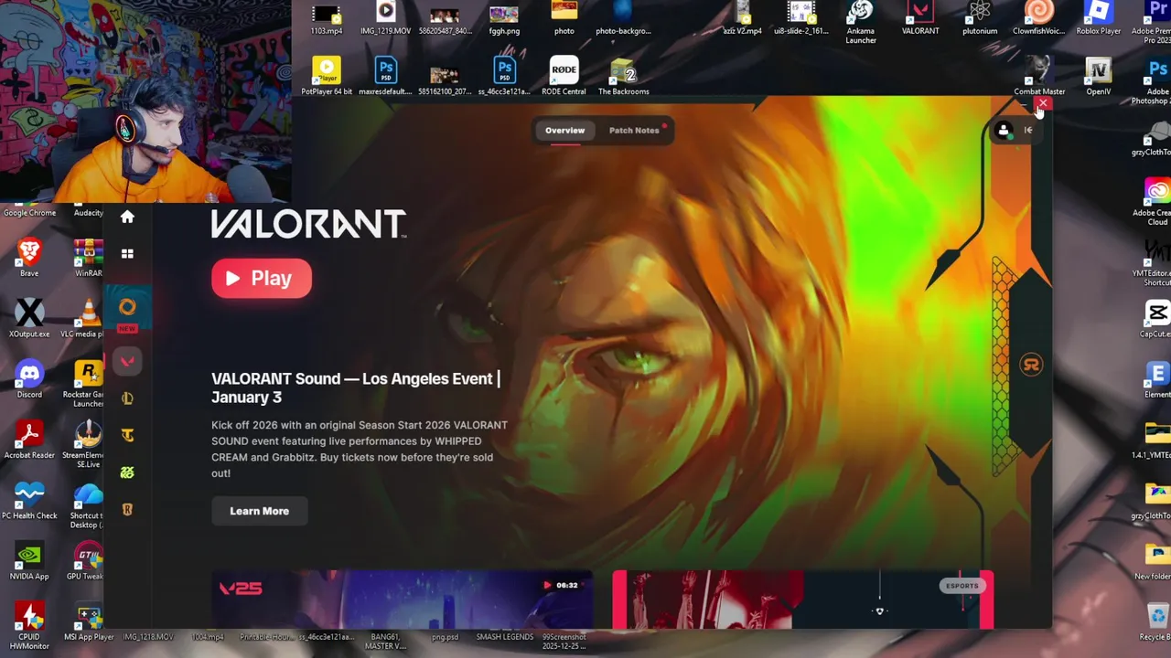This screenshot has height=658, width=1171.
Task: Switch to the Overview tab
Action: [564, 131]
